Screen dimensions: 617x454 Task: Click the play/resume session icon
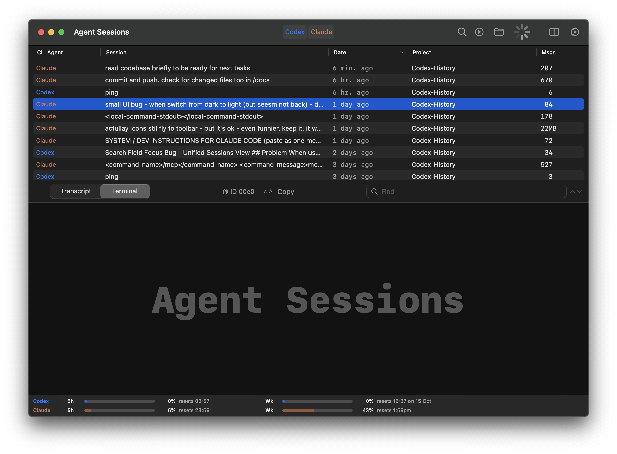tap(479, 32)
